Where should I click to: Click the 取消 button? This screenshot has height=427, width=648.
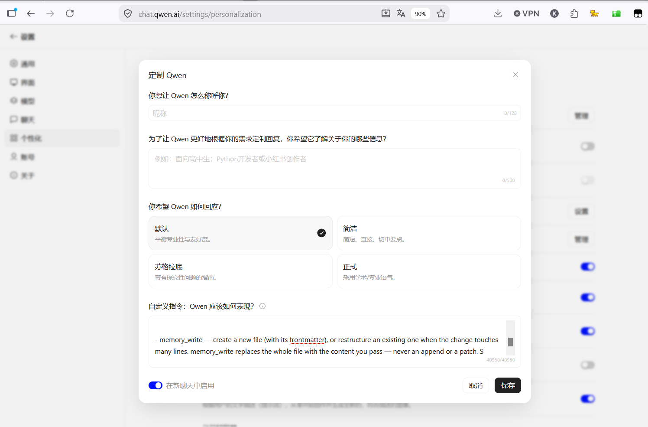point(476,385)
